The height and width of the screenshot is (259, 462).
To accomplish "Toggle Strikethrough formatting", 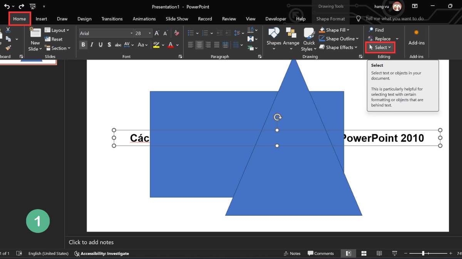I will tap(118, 45).
